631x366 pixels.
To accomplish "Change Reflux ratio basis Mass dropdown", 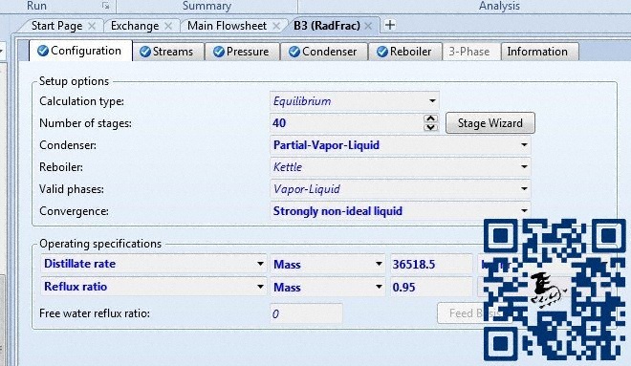I will 379,287.
